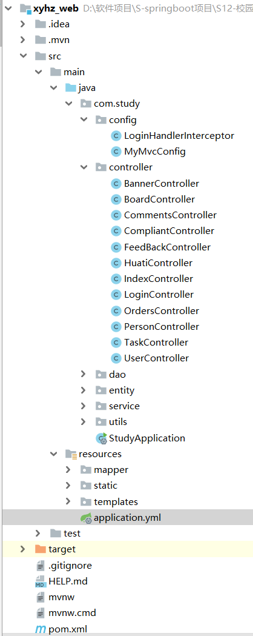253x636 pixels.
Task: Click the LoginHandlerInterceptor class icon
Action: click(x=117, y=135)
